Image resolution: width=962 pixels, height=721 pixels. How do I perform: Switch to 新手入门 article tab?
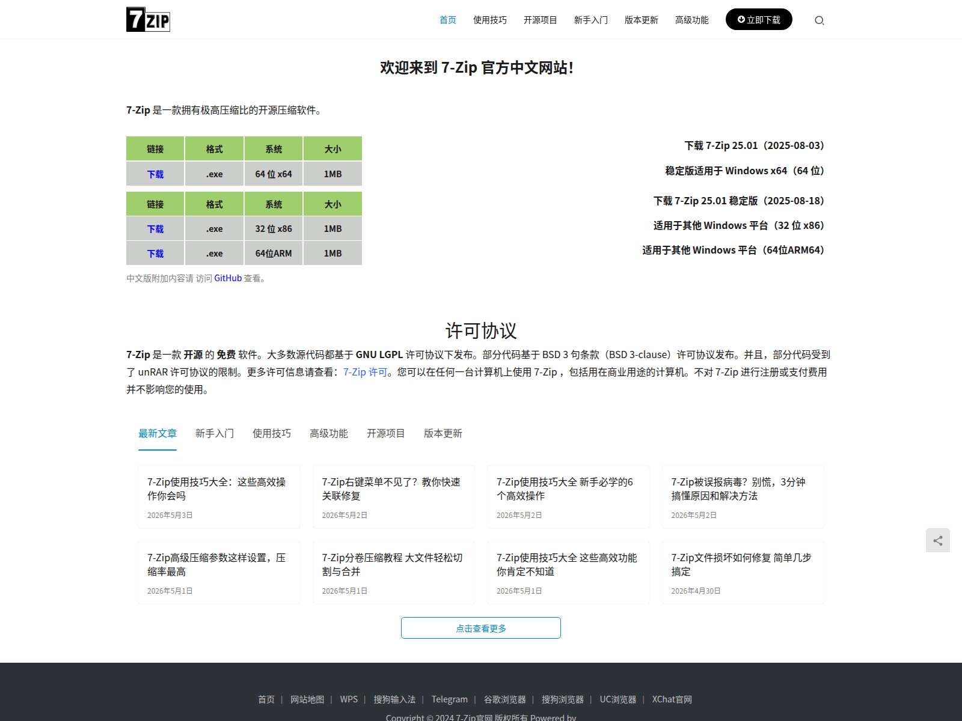215,433
